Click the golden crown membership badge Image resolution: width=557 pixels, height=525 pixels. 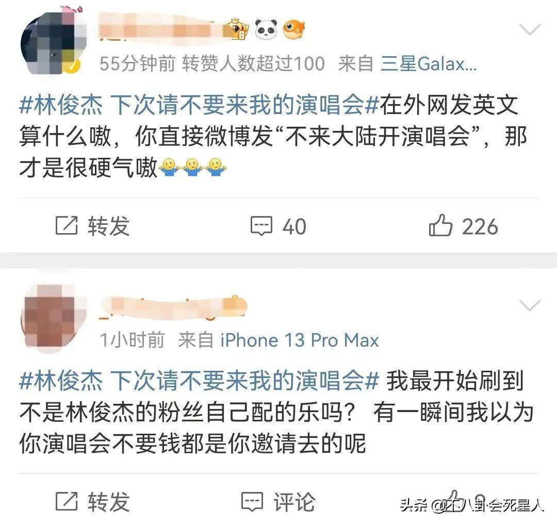pos(237,29)
